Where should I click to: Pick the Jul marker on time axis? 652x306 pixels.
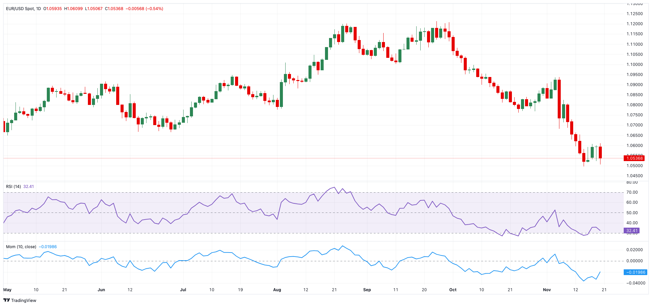coord(183,290)
